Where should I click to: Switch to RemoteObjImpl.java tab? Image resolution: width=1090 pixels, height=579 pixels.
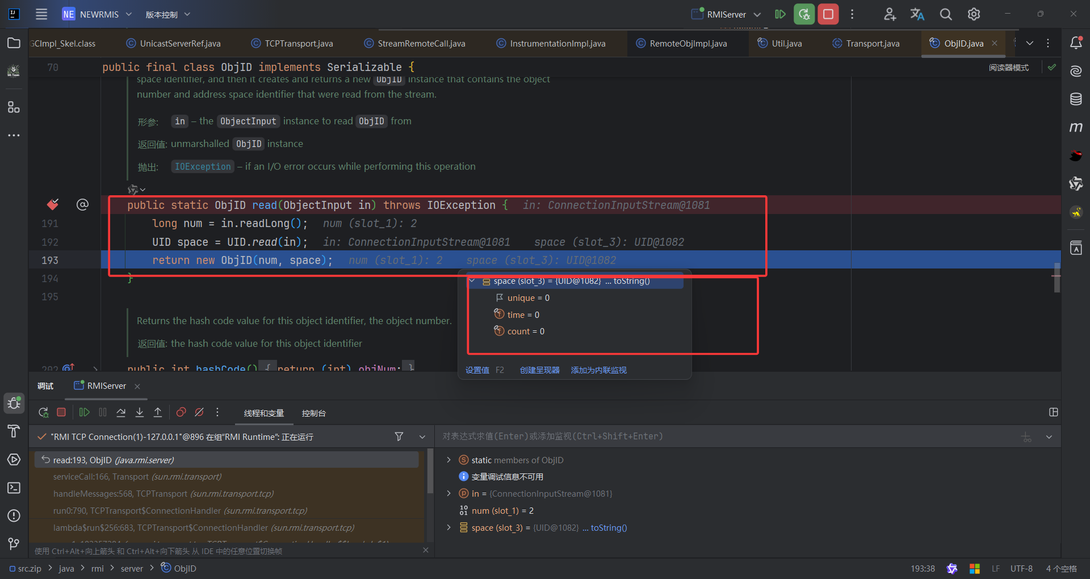[682, 43]
